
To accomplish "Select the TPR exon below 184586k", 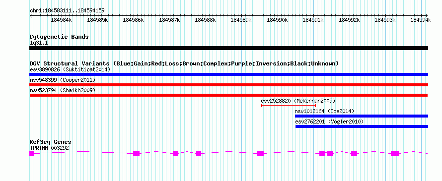I will click(137, 154).
